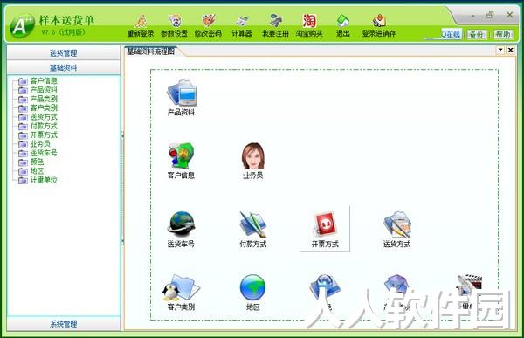
Task: Expand the 基础资料 sidebar section
Action: 64,67
